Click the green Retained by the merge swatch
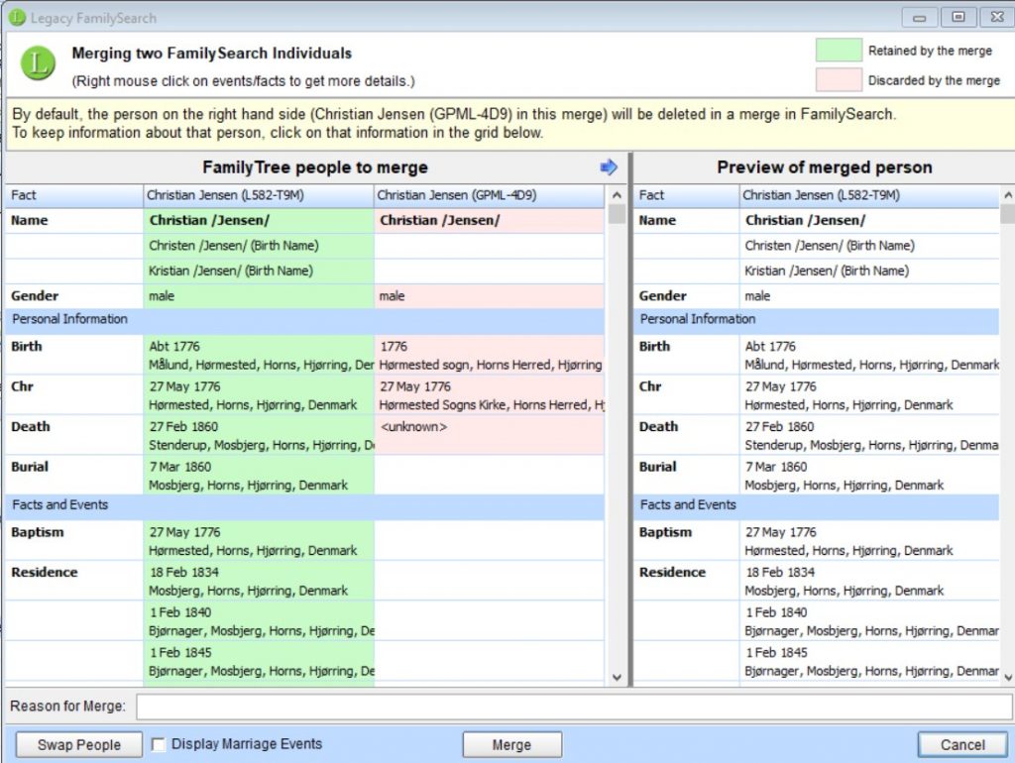The width and height of the screenshot is (1015, 763). tap(839, 51)
